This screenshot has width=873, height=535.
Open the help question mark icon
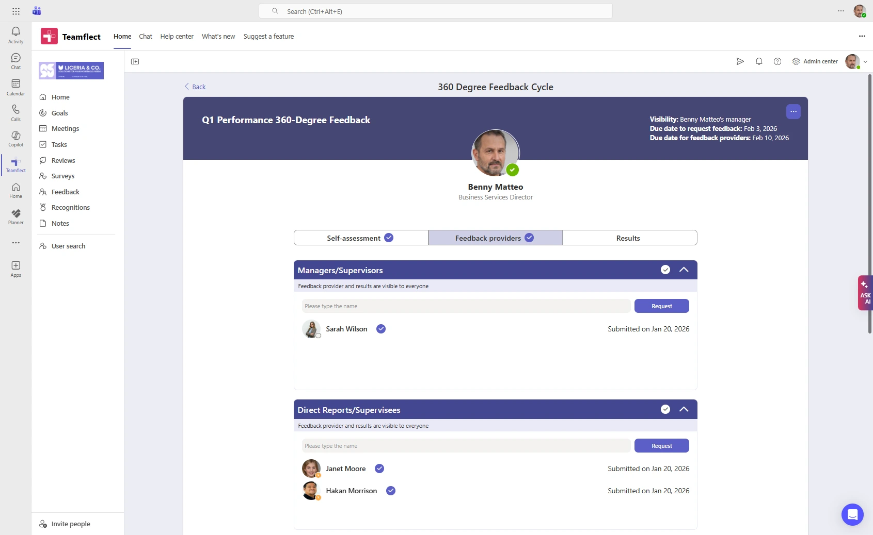pyautogui.click(x=778, y=61)
